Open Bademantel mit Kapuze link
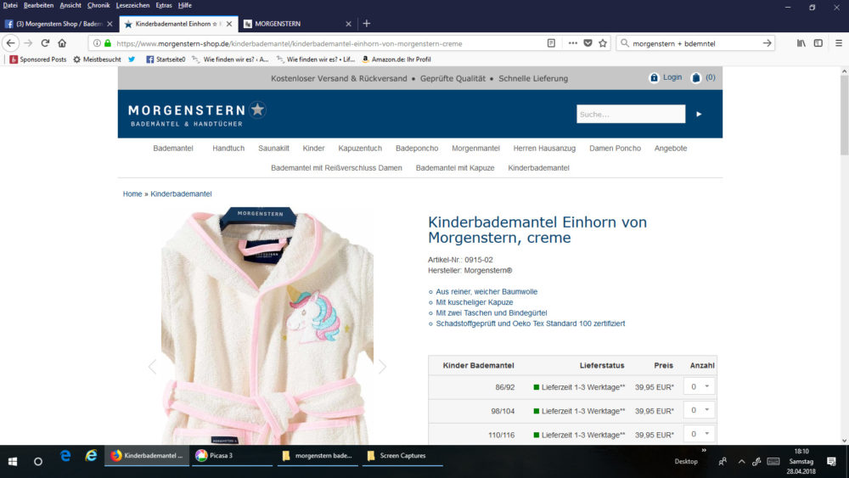849x478 pixels. [455, 168]
